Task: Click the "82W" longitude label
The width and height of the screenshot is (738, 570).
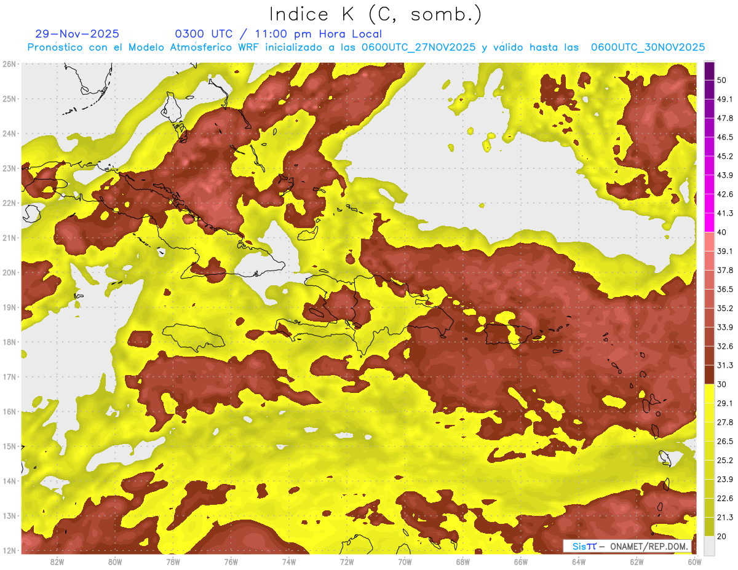Action: tap(57, 561)
